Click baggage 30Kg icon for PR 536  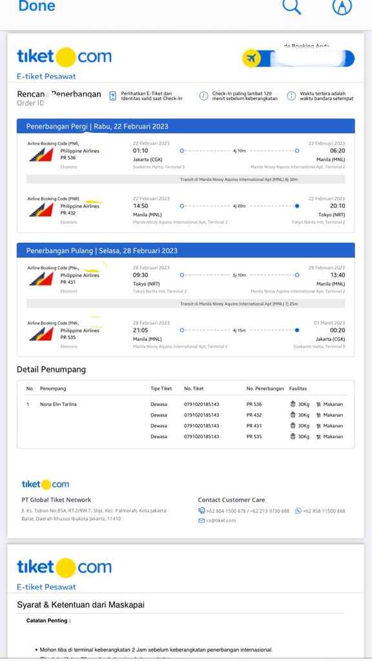click(293, 404)
